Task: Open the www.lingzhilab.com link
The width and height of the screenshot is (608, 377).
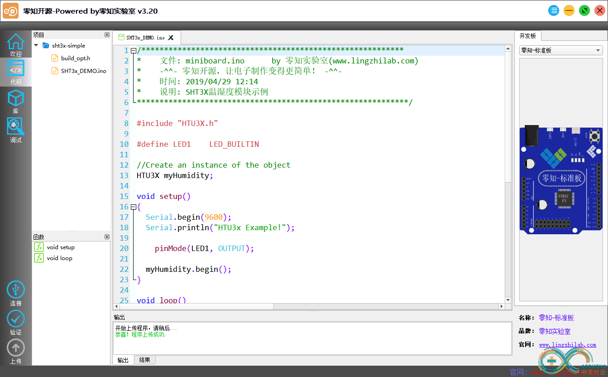Action: [567, 345]
